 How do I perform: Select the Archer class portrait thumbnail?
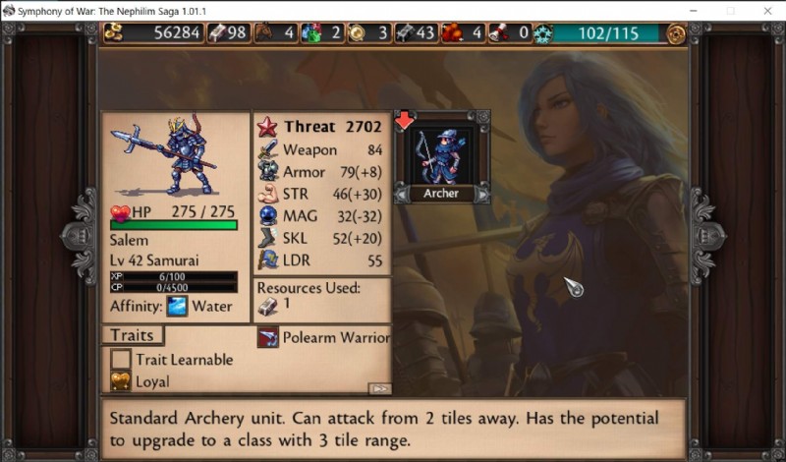[441, 155]
